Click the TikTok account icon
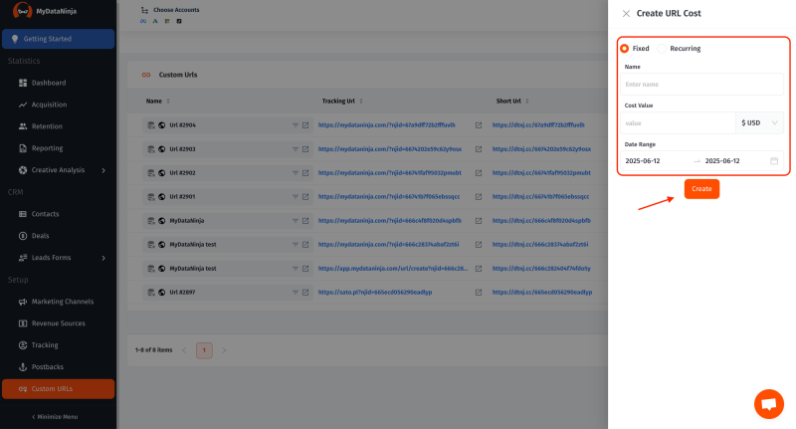The image size is (796, 429). 179,21
